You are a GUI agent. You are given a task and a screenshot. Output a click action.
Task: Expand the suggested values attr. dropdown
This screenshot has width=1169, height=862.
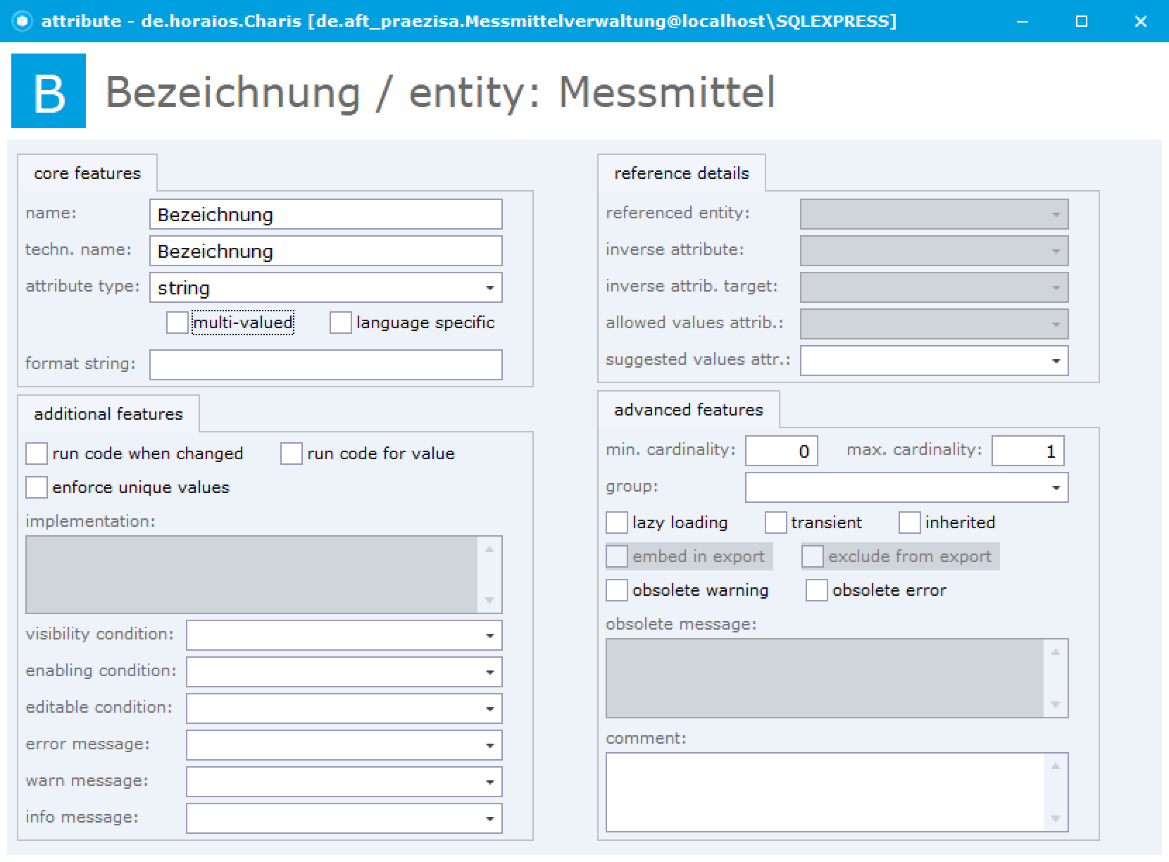point(1056,361)
